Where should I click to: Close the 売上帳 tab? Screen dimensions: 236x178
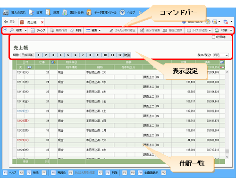(42, 22)
